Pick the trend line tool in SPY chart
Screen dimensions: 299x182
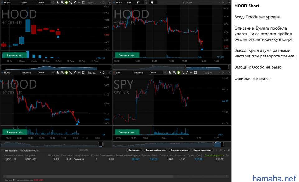point(183,72)
